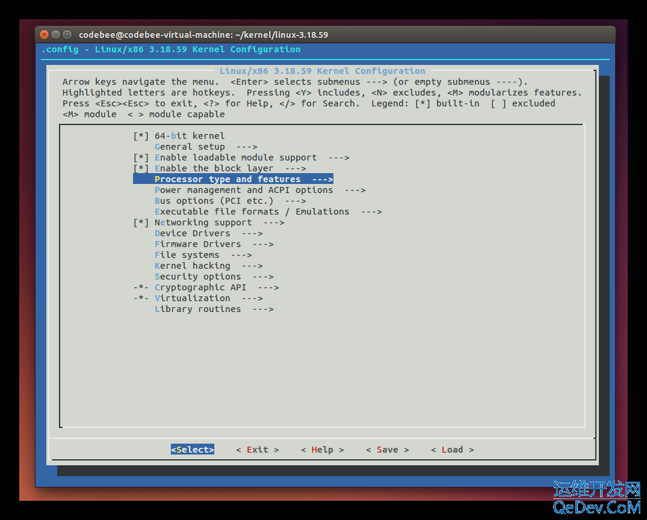Viewport: 647px width, 520px height.
Task: Click the Select button
Action: tap(192, 450)
